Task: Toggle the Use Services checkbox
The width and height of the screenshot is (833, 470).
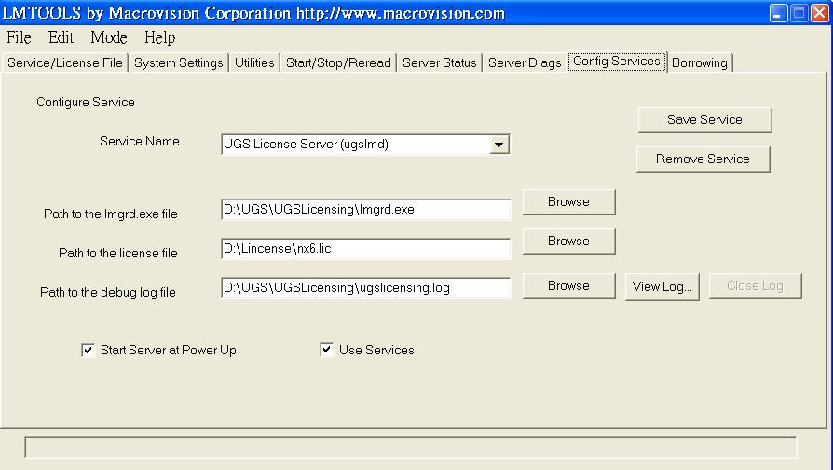Action: 327,350
